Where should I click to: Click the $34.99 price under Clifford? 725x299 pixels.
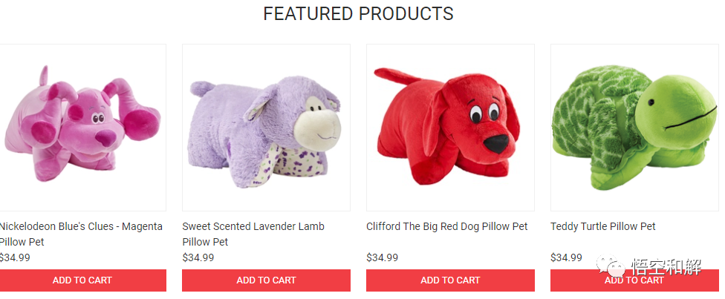(x=383, y=257)
